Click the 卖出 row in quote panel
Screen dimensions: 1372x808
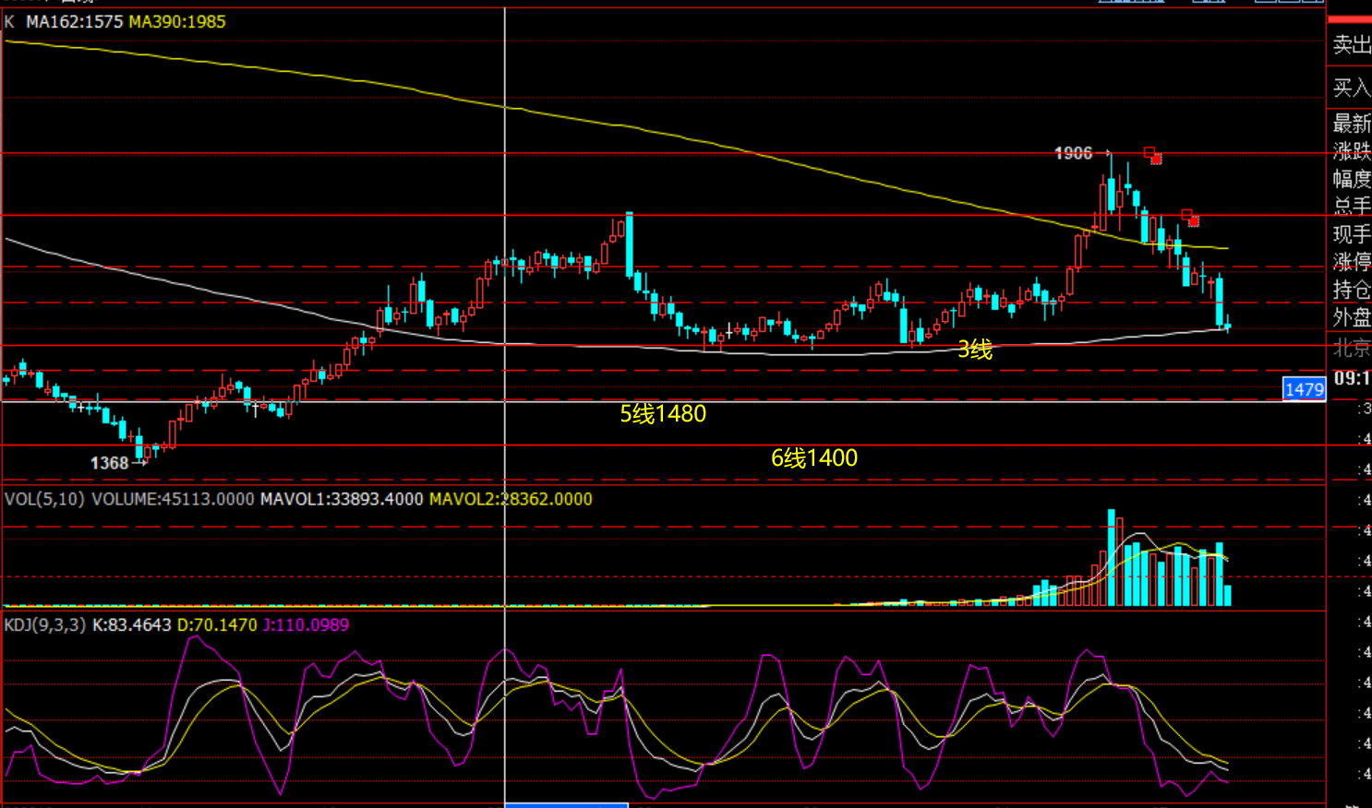click(1350, 44)
